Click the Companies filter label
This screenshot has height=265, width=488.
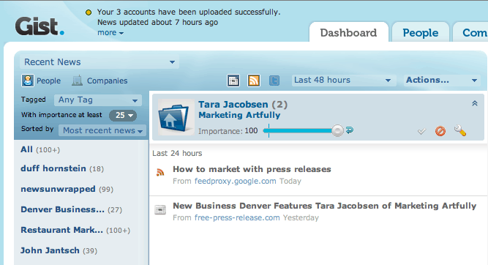[107, 81]
